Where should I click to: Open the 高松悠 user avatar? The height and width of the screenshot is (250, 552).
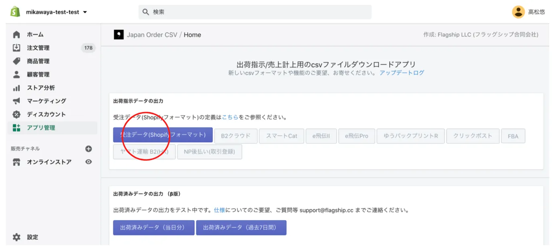point(518,12)
